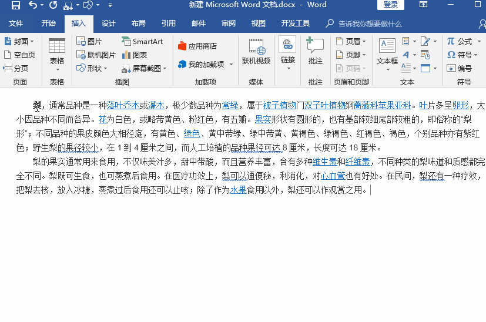Click the 心血管 hyperlink
Screen dimensions: 486x322
click(333, 176)
